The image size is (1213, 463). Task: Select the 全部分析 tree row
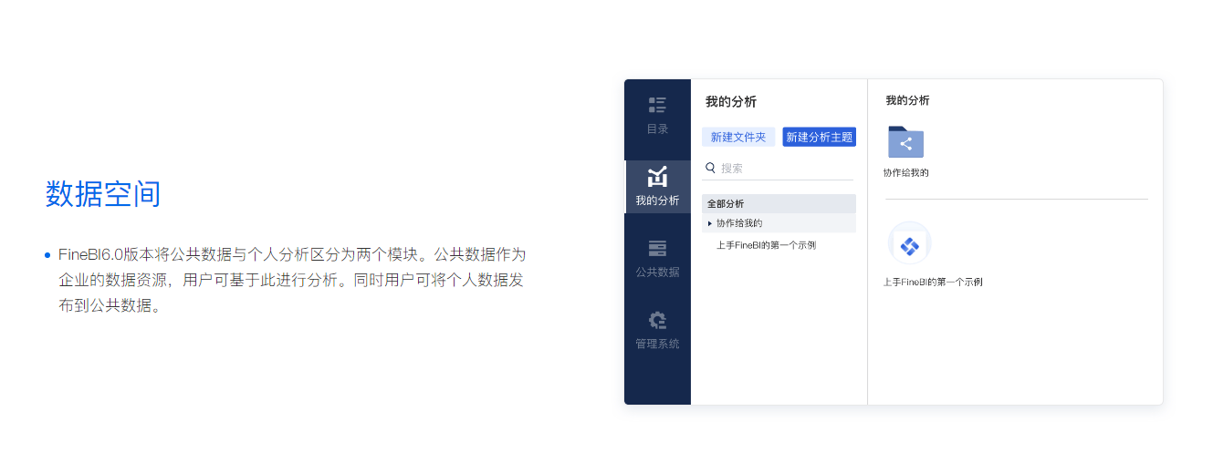point(779,203)
